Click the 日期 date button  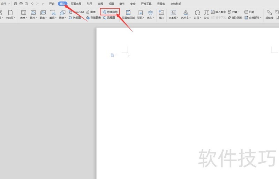tap(249, 12)
